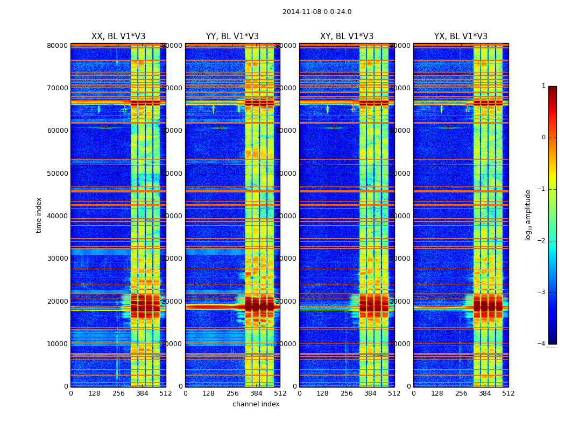Click the YY, BL V1*V3 panel title
The height and width of the screenshot is (430, 565).
232,37
